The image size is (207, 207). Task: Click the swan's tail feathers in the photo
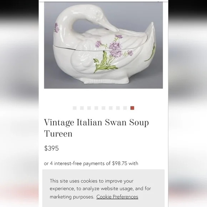(151, 40)
